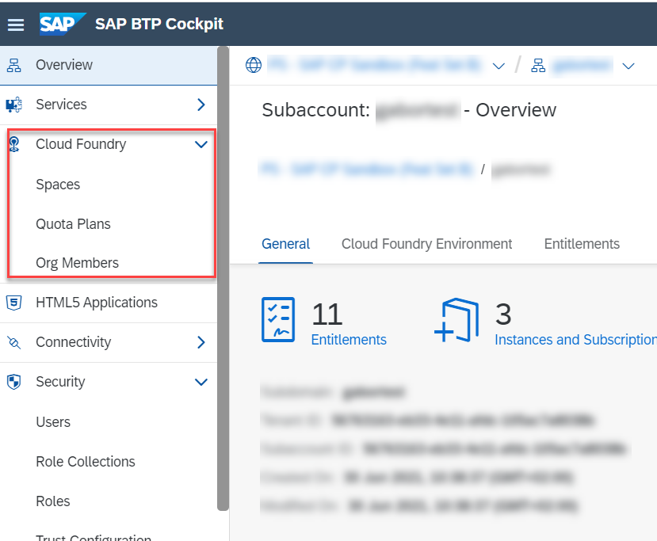Switch to the Cloud Foundry Environment tab
Image resolution: width=657 pixels, height=541 pixels.
coord(426,244)
